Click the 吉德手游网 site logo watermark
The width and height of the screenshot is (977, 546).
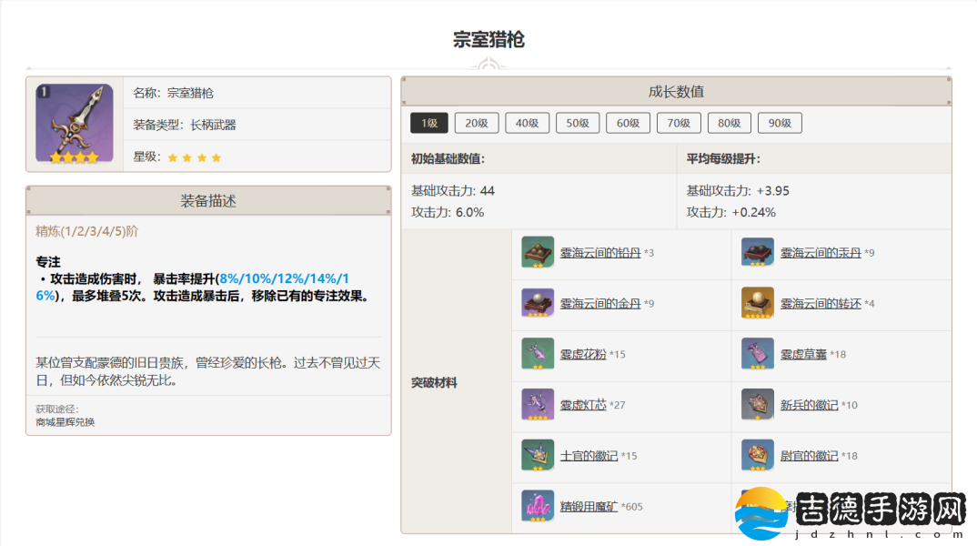click(x=857, y=515)
